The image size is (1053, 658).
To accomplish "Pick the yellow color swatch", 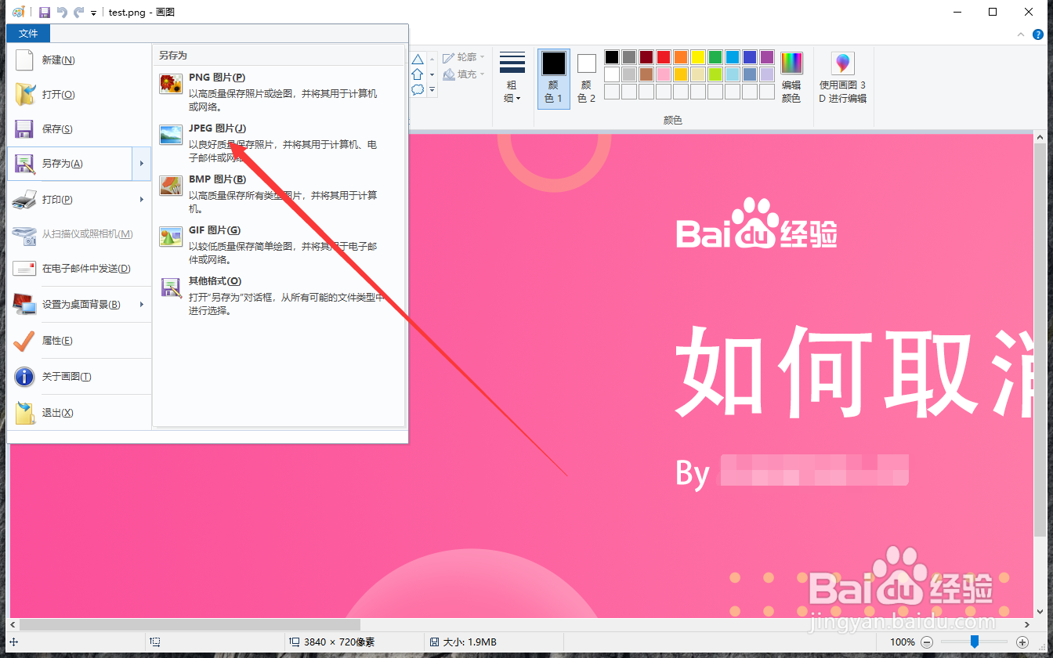I will pyautogui.click(x=698, y=57).
